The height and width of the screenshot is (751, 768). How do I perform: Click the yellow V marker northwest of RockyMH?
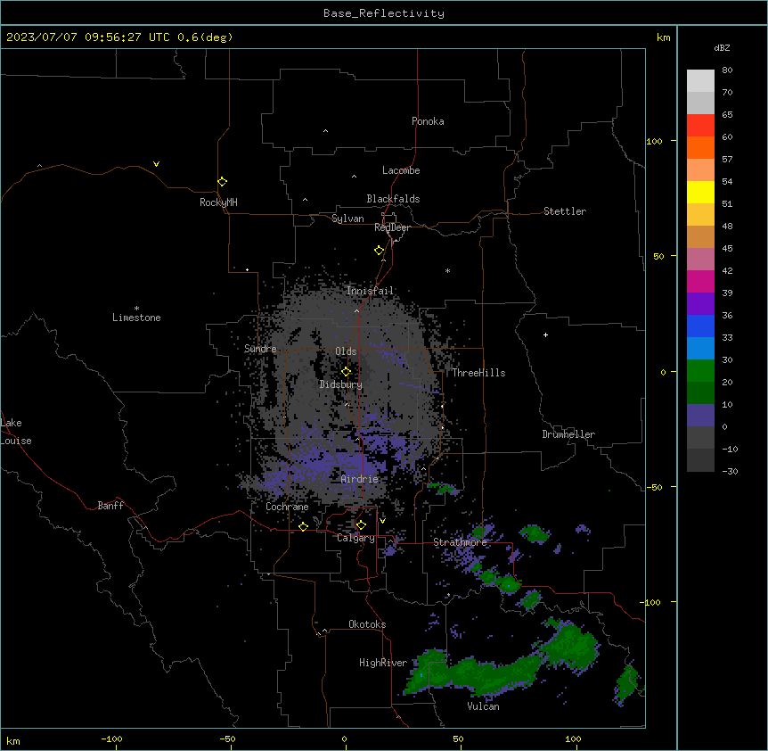156,164
